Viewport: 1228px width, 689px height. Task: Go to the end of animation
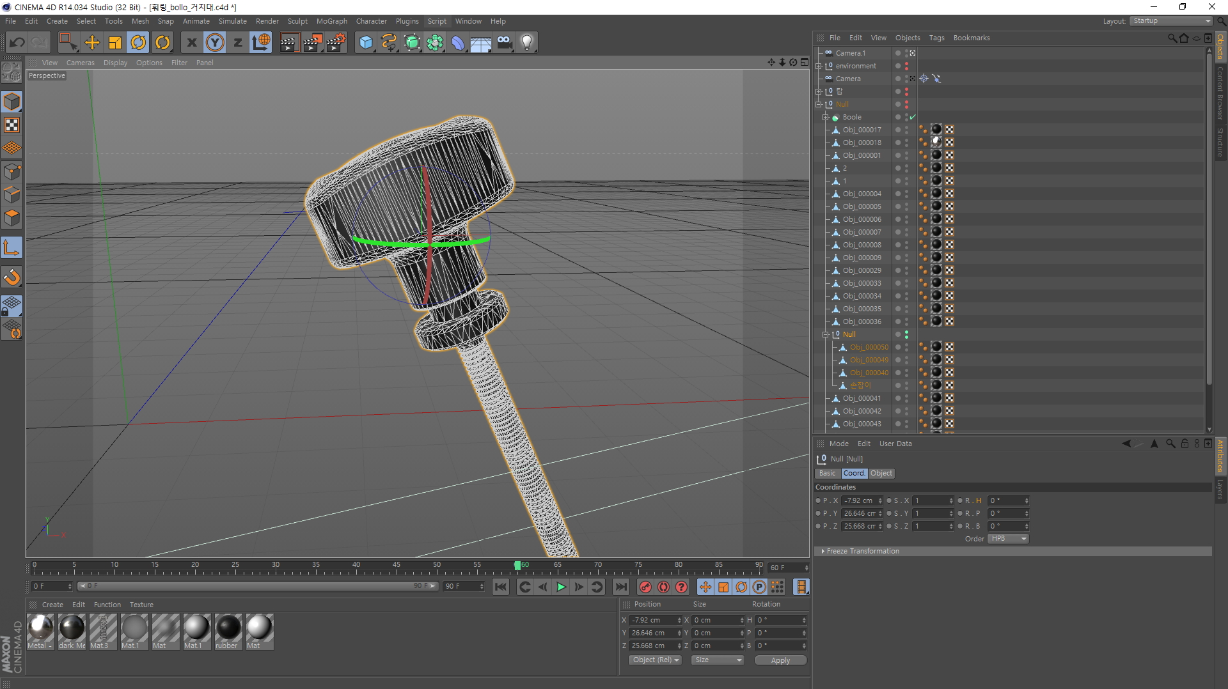coord(621,587)
